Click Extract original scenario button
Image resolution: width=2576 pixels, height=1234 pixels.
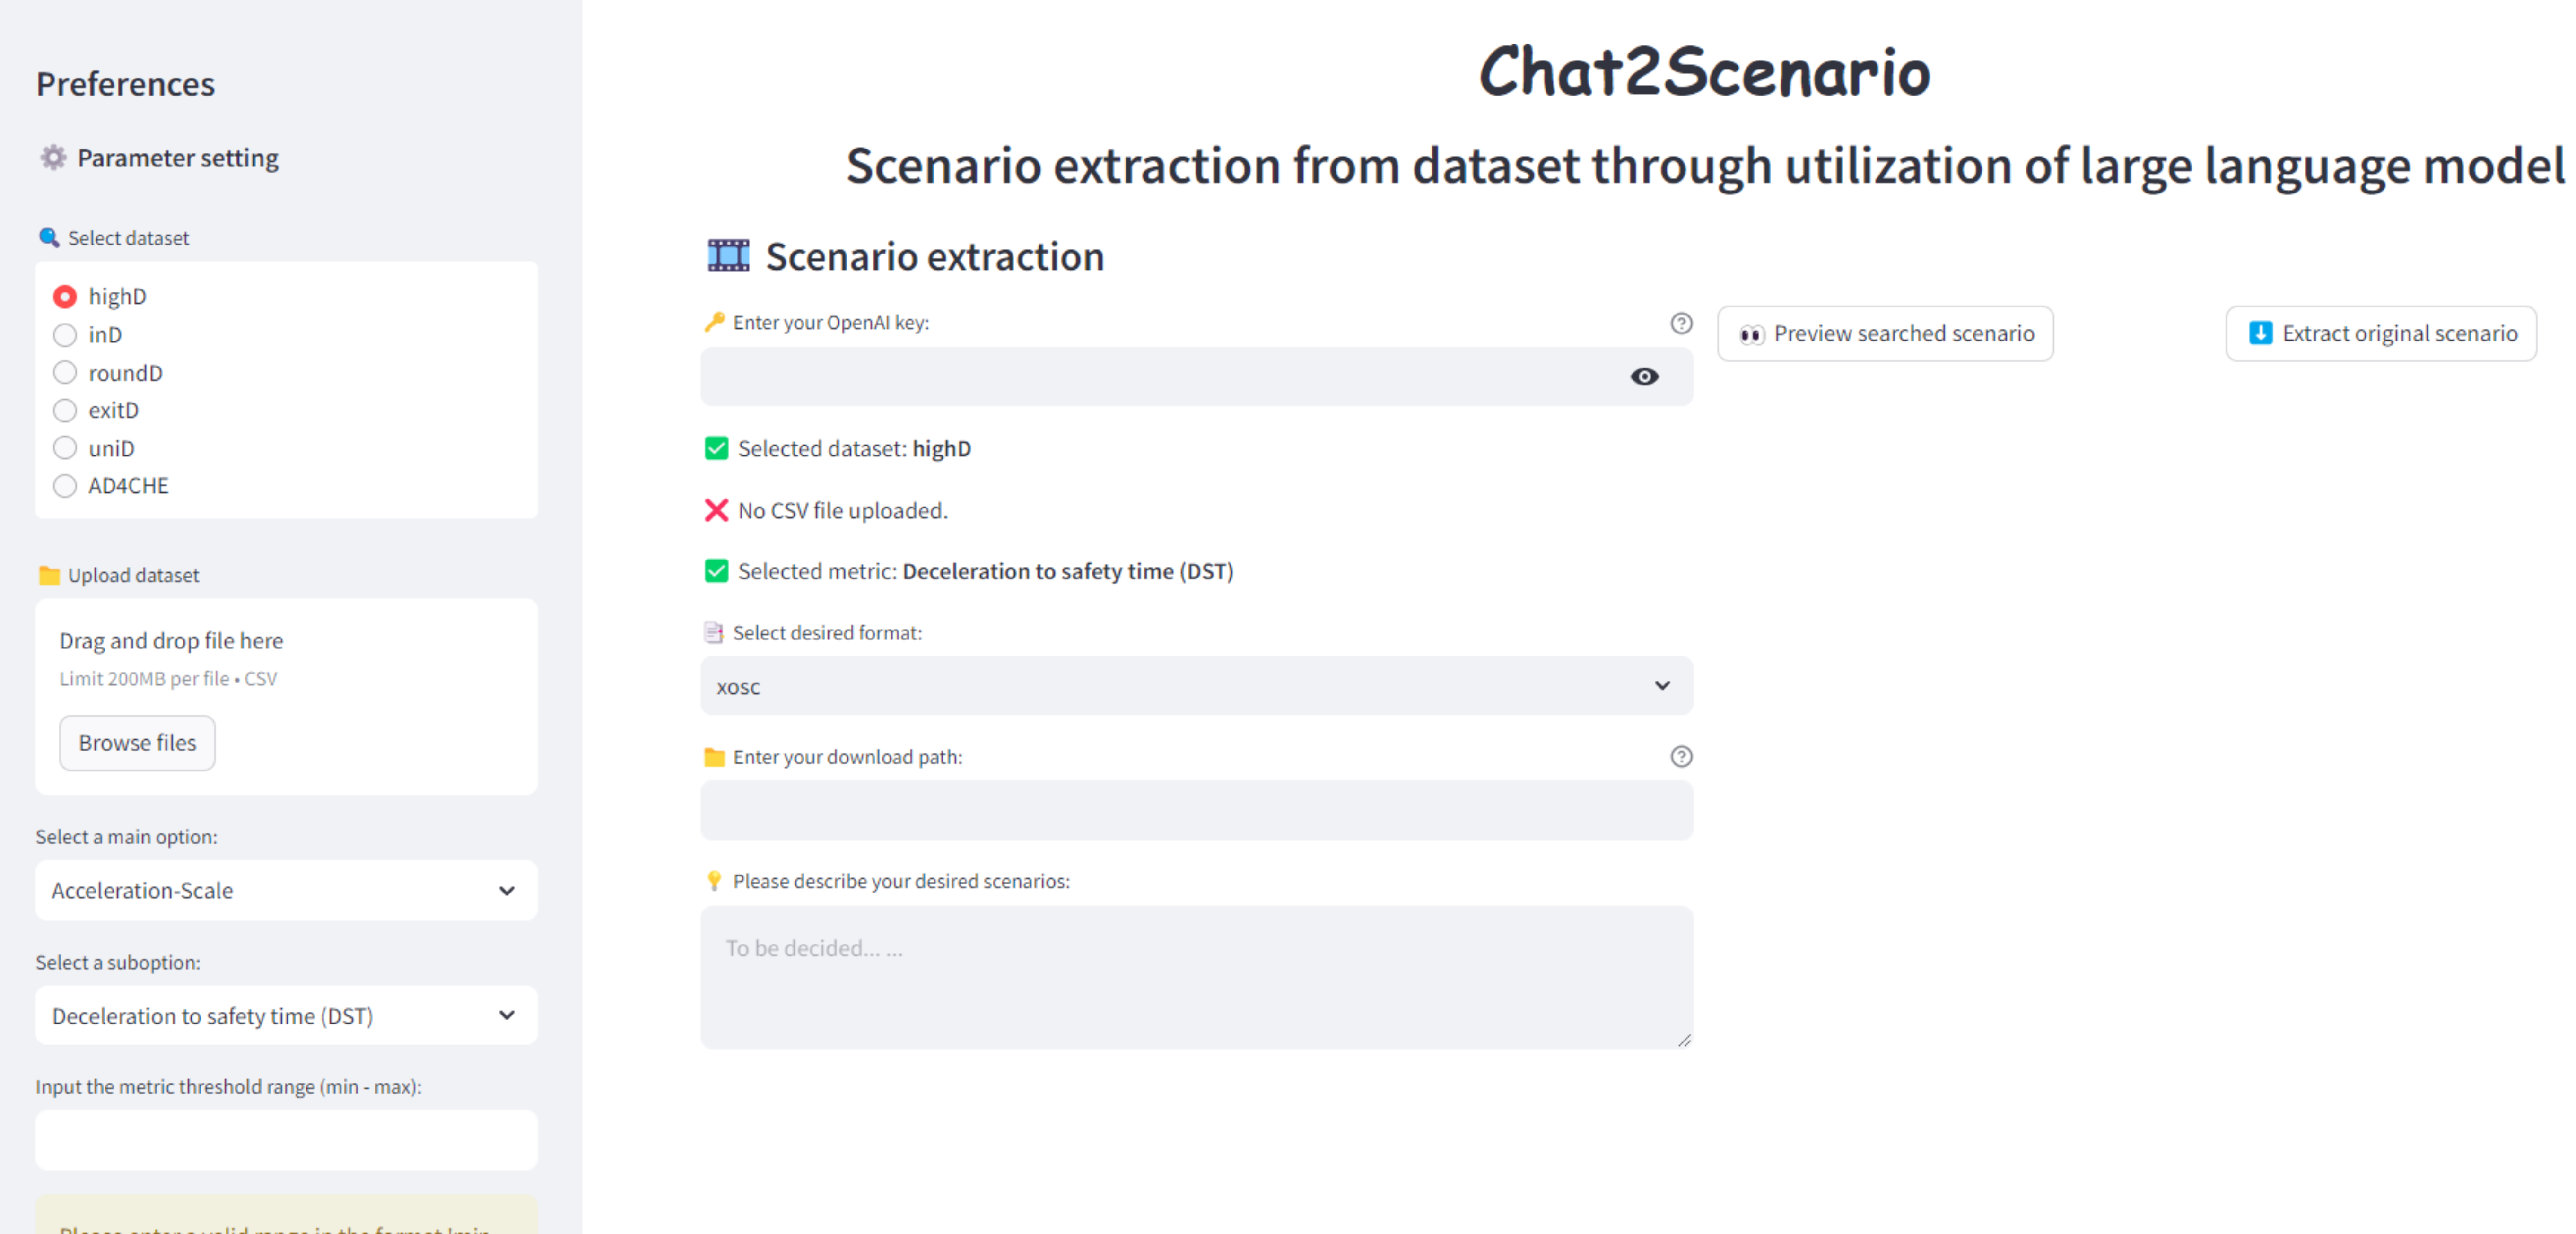(x=2380, y=334)
